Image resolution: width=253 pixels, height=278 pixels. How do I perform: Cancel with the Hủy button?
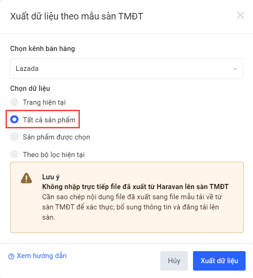pyautogui.click(x=174, y=261)
